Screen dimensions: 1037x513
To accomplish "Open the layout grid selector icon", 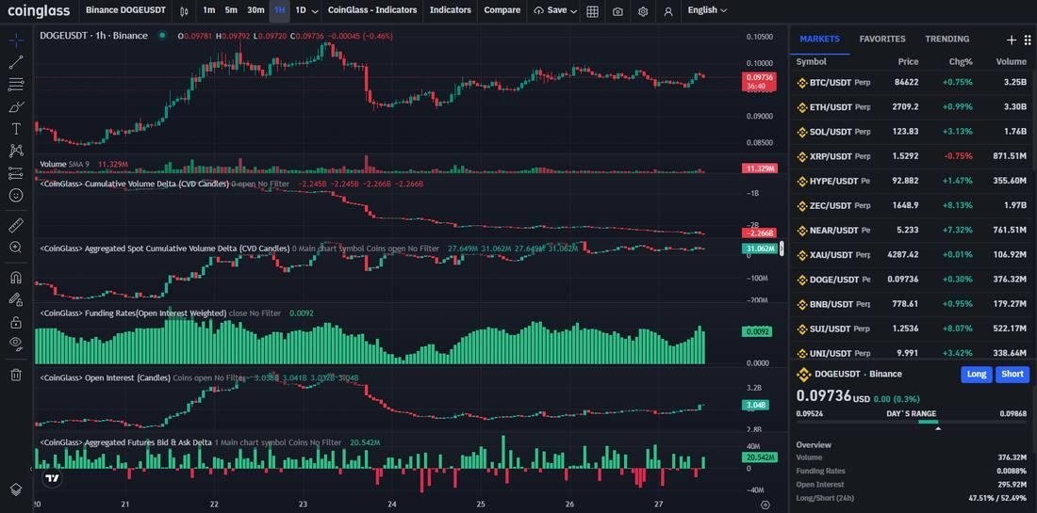I will 593,10.
